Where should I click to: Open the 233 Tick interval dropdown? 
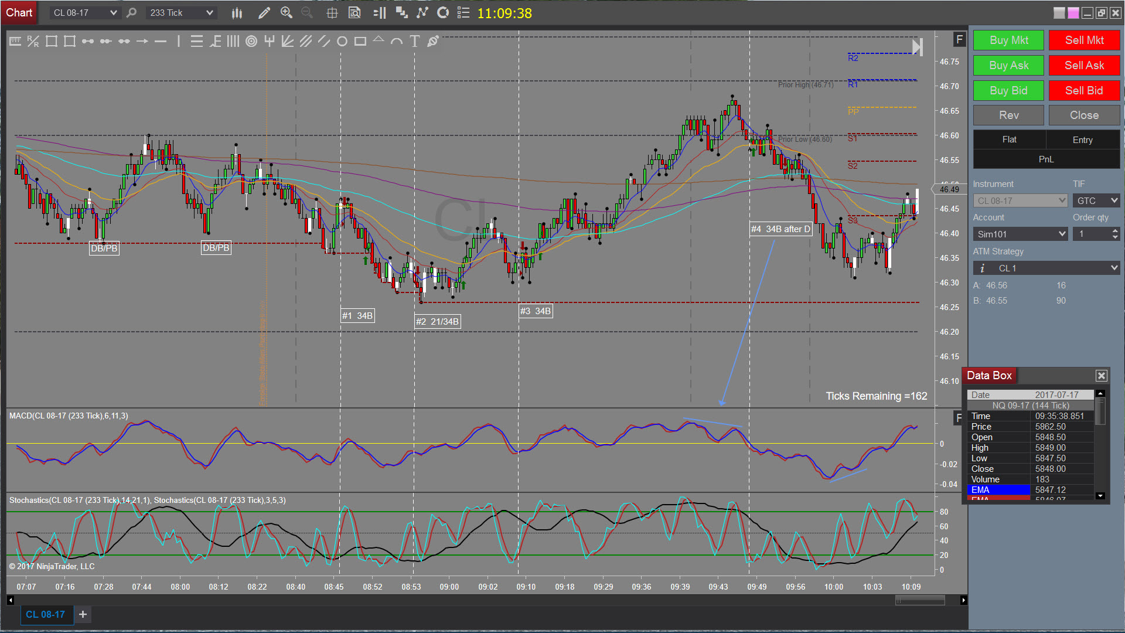pos(182,13)
